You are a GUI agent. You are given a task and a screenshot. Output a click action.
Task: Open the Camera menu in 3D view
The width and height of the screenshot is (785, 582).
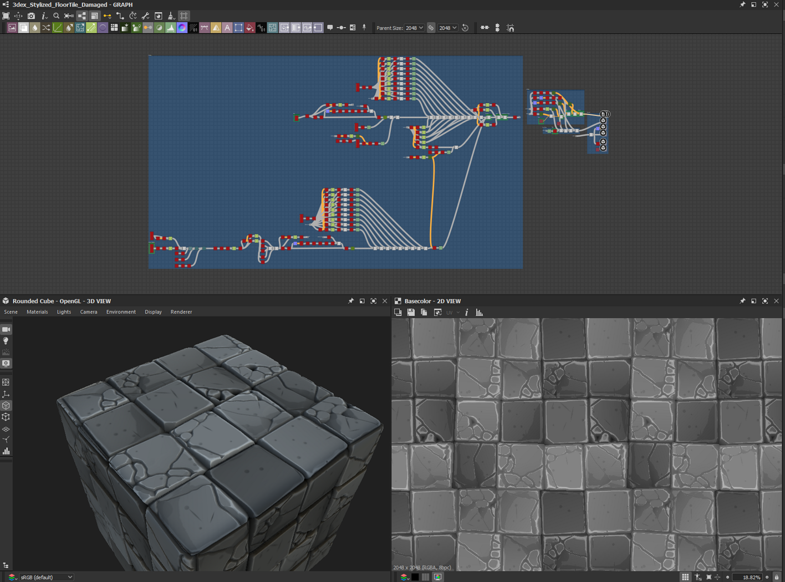(x=89, y=312)
